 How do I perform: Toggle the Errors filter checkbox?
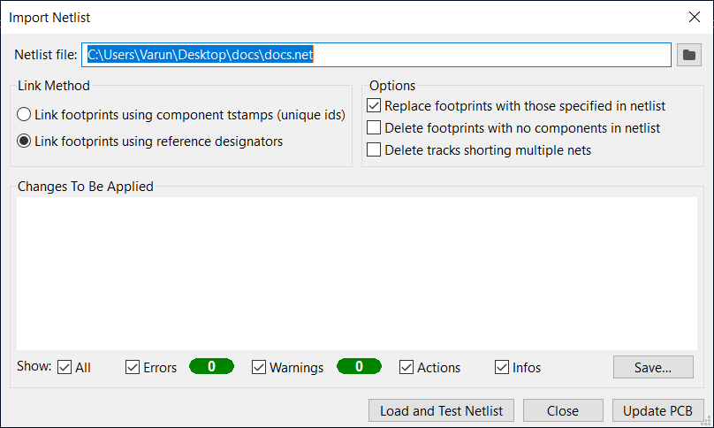coord(133,367)
